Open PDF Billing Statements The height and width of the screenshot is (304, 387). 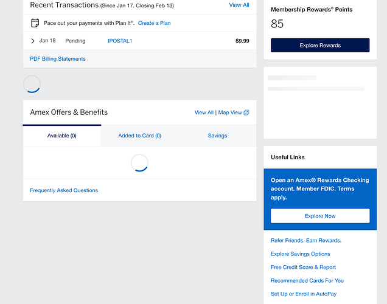pyautogui.click(x=58, y=59)
